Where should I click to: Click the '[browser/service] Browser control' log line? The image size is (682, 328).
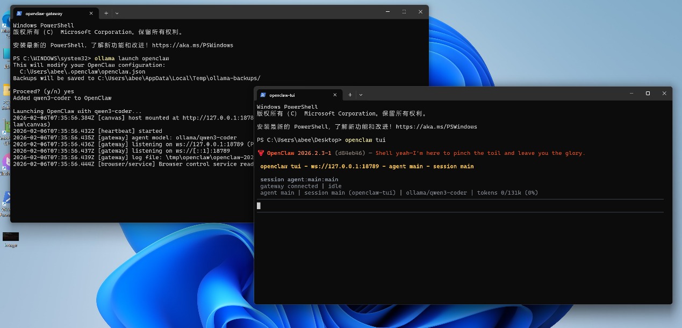[133, 164]
